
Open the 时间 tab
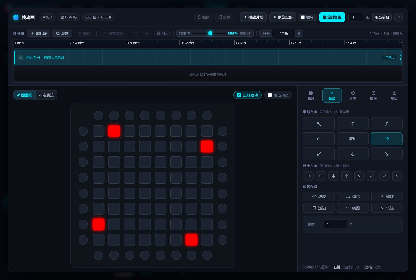click(373, 96)
